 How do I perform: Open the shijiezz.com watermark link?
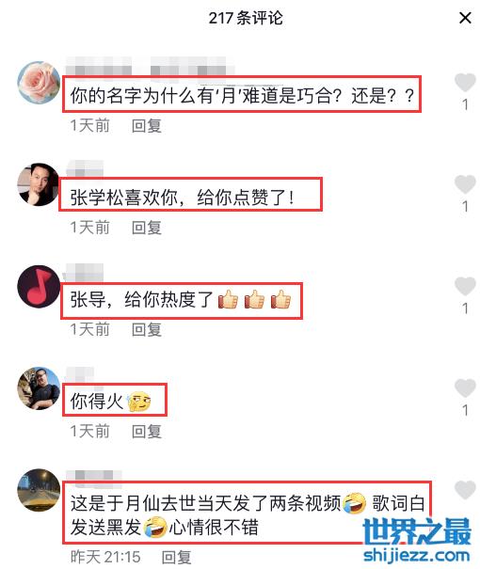416,556
